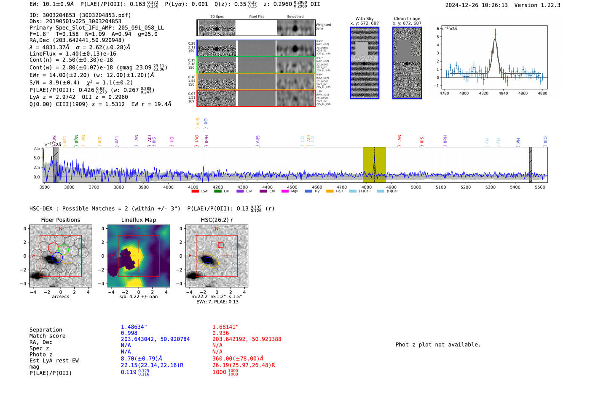
Task: Click the timestamp '2024-12-26 10:26:13'
Action: click(x=477, y=5)
